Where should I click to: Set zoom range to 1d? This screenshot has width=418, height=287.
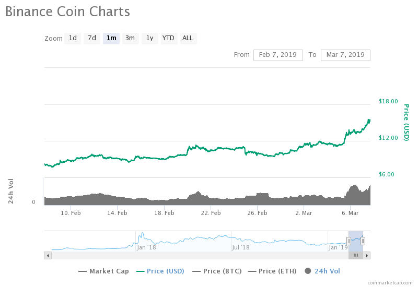pos(73,38)
